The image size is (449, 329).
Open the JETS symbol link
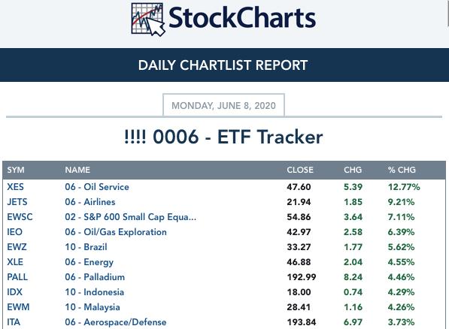(17, 202)
